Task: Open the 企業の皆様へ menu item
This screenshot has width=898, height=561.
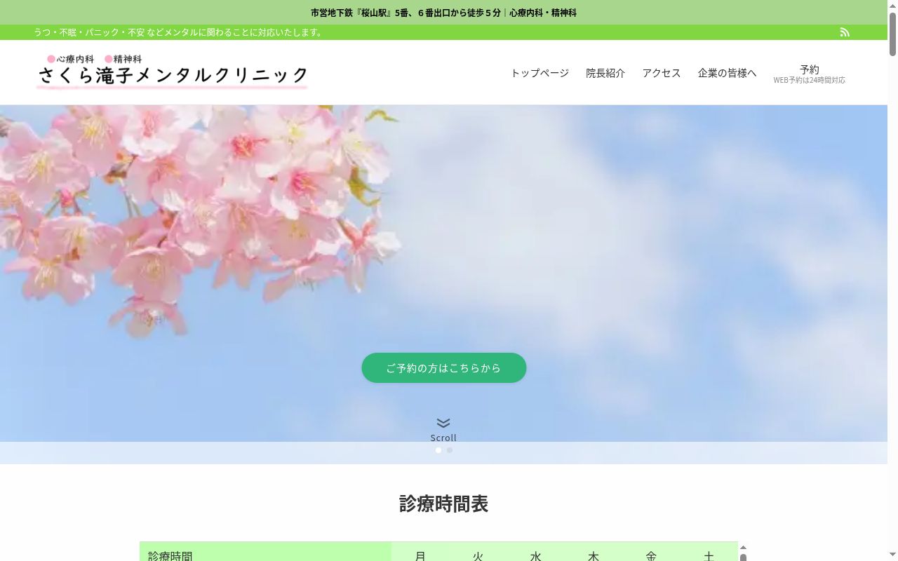Action: tap(727, 73)
